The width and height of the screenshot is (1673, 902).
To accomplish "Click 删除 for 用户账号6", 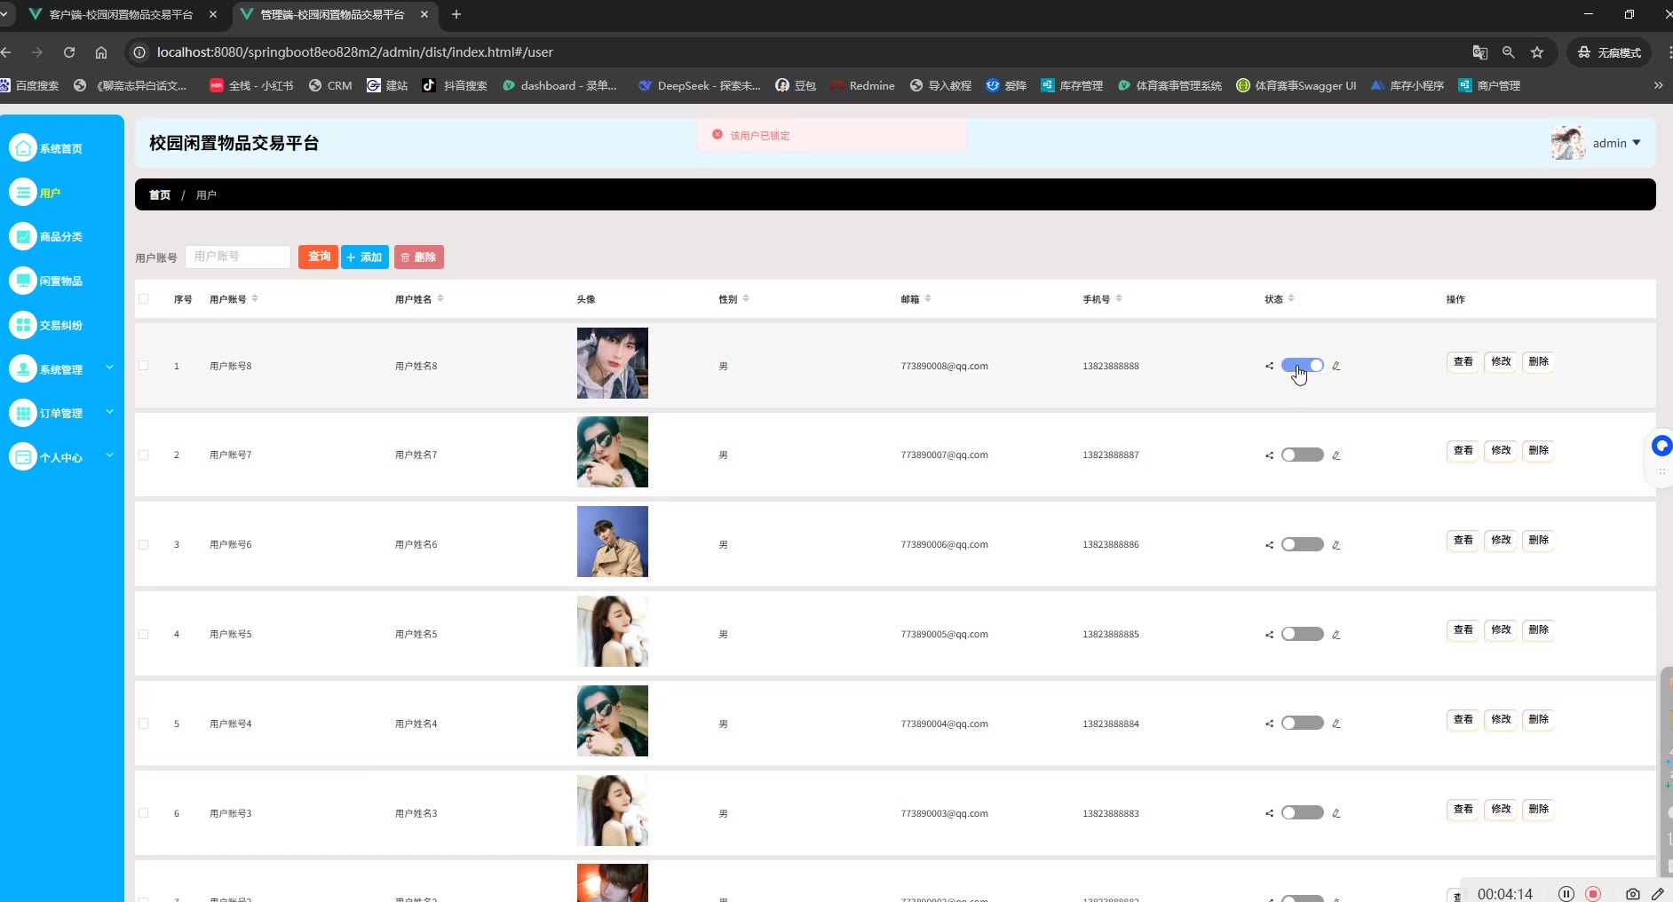I will pos(1539,541).
